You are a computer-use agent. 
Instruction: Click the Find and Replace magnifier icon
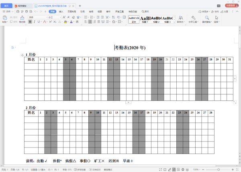(x=207, y=18)
